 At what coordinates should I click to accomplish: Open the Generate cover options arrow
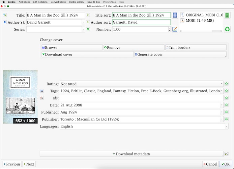[x=226, y=56]
